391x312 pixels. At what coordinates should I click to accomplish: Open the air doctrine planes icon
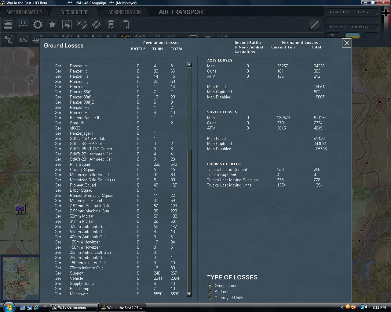click(x=82, y=25)
